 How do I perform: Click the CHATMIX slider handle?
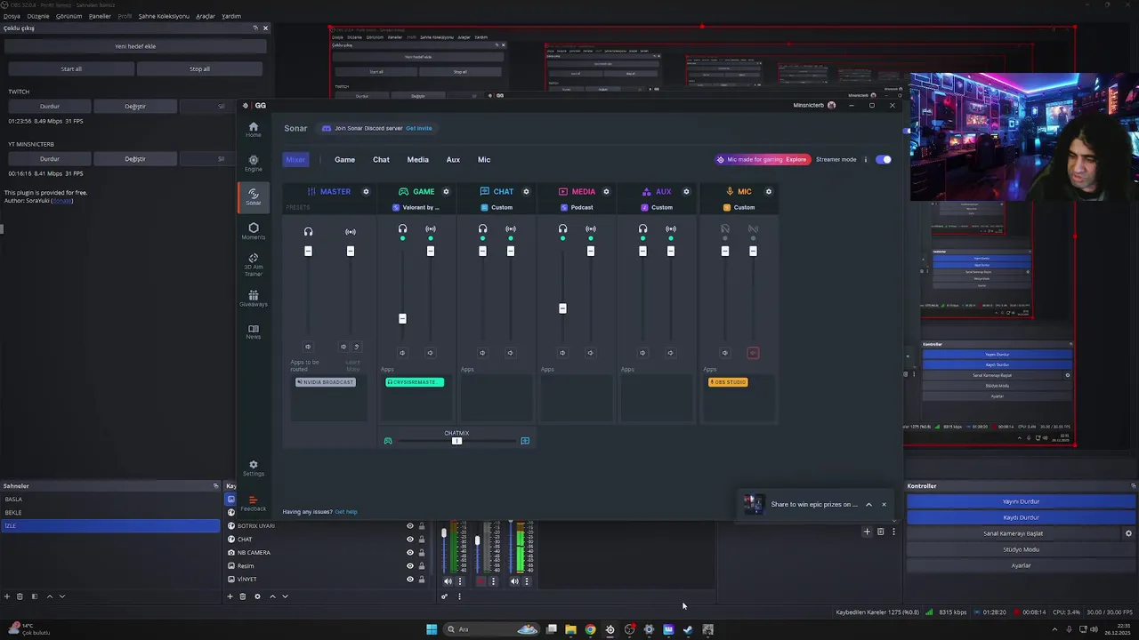[x=456, y=441]
